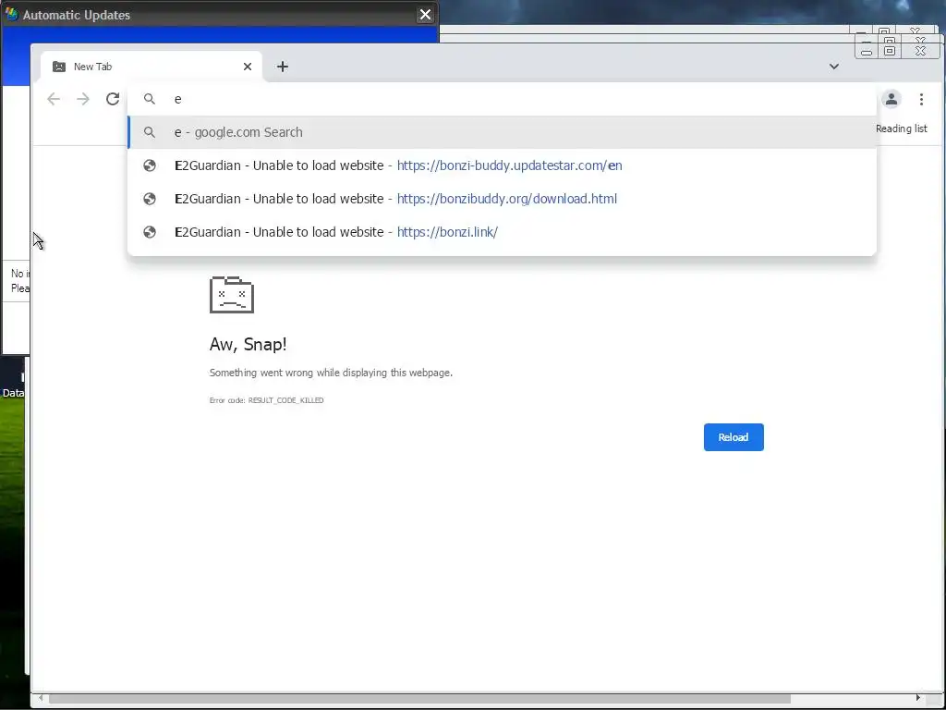Go forward using the forward arrow

83,99
